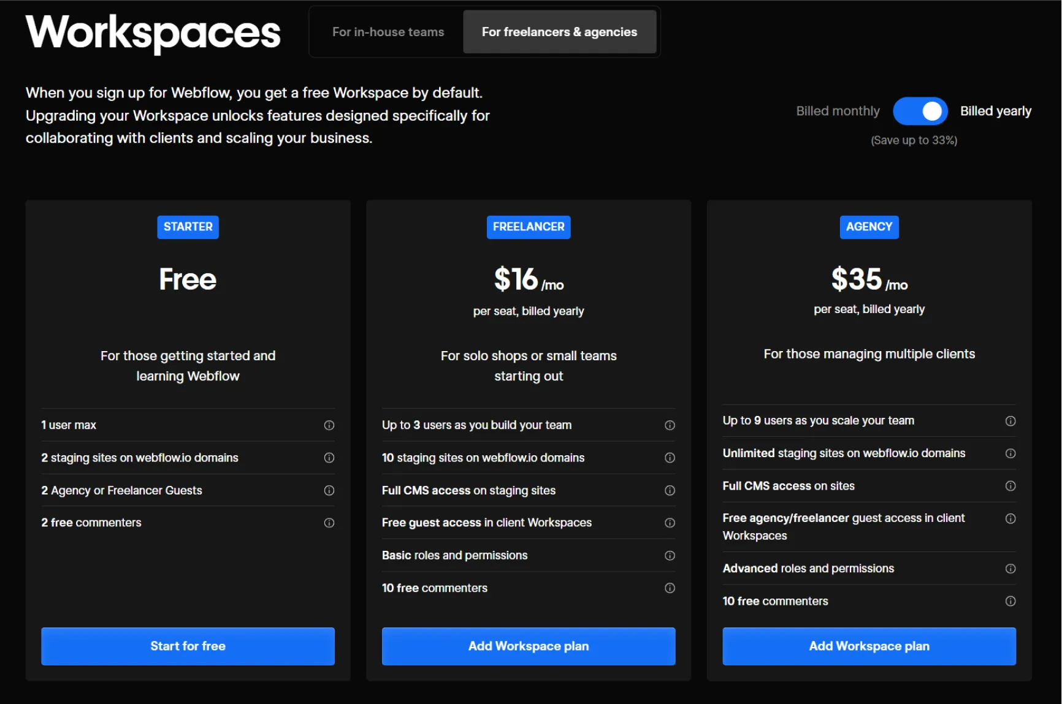Click info icon for "Free guest access in client Workspaces"
This screenshot has height=704, width=1062.
[x=670, y=523]
